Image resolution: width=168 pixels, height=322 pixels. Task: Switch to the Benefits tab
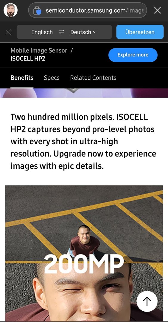click(x=22, y=78)
